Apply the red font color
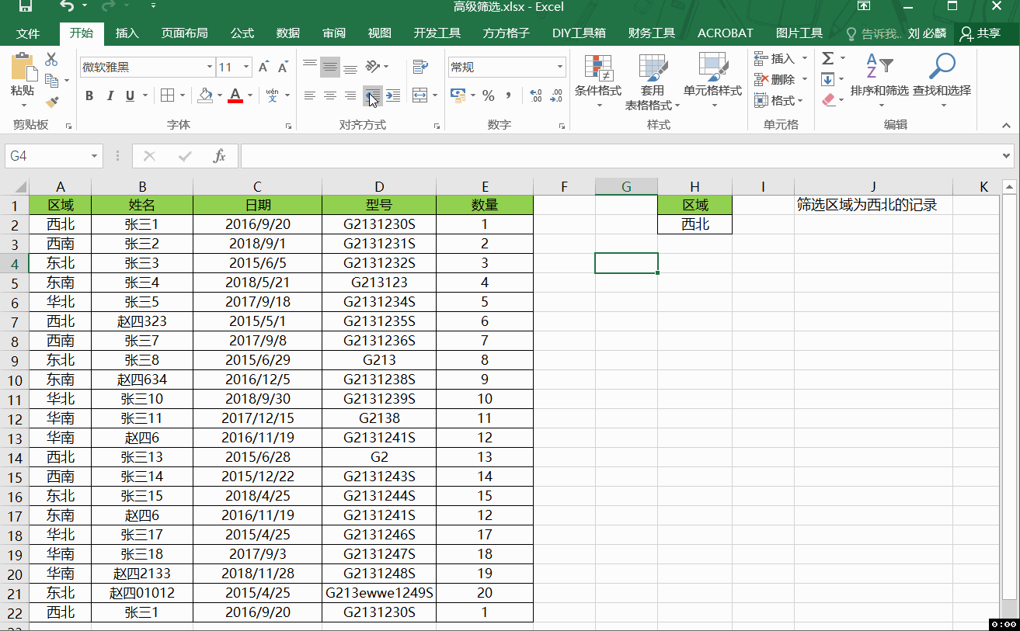 pyautogui.click(x=235, y=95)
